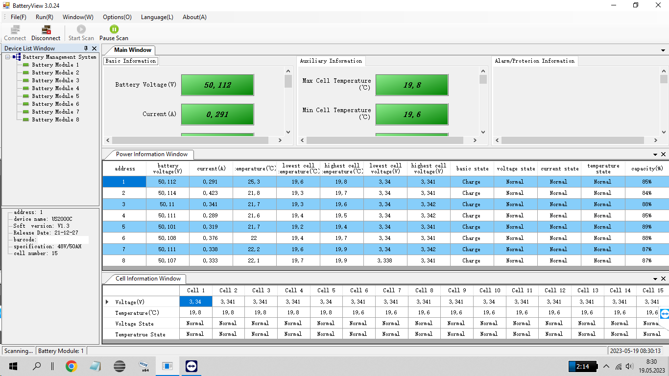The width and height of the screenshot is (669, 376).
Task: Open the Language(L) menu
Action: [157, 17]
